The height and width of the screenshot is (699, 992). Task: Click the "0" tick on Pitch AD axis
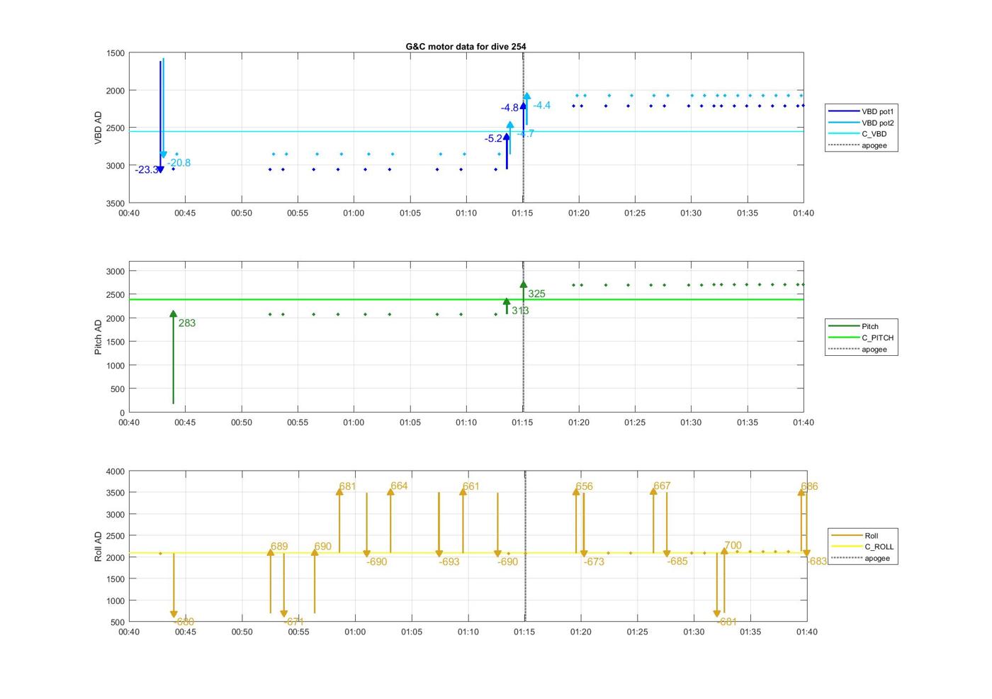click(x=122, y=413)
